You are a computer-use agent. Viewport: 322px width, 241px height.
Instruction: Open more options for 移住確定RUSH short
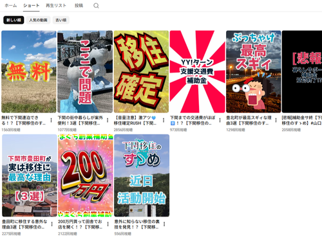pos(164,120)
